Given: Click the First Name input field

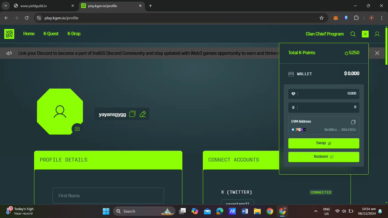Looking at the screenshot, I should pyautogui.click(x=108, y=196).
